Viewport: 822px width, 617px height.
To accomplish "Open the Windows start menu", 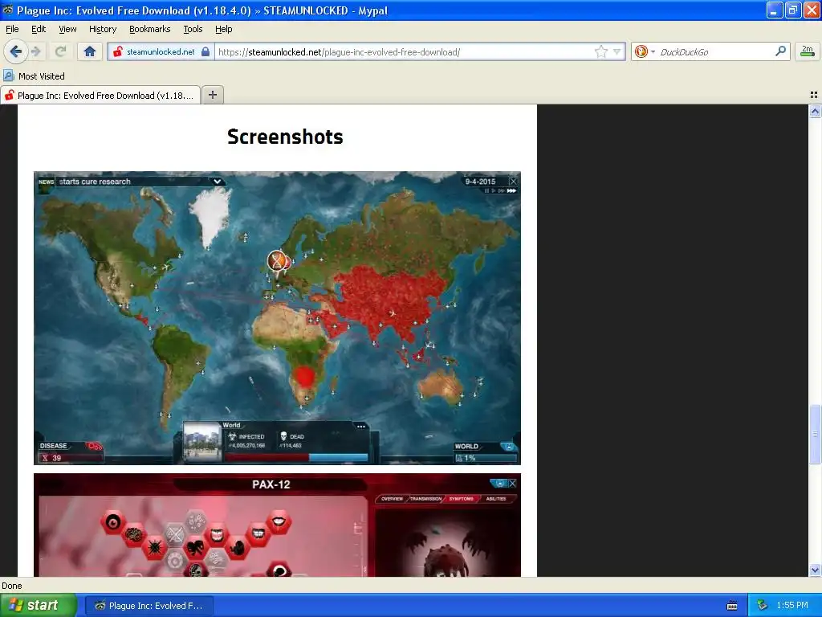I will pyautogui.click(x=39, y=606).
